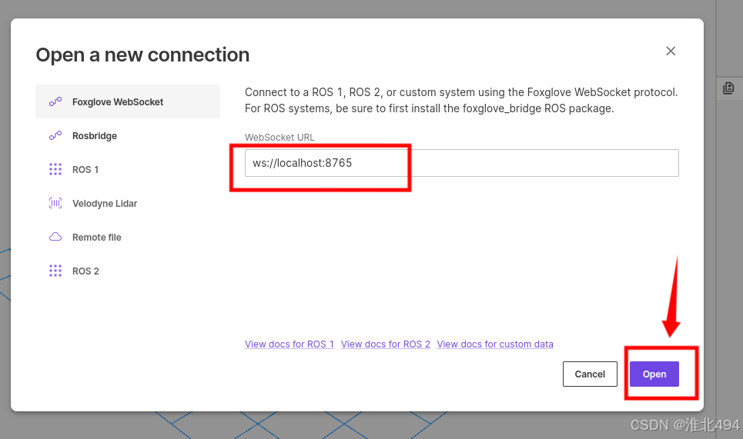Click the Foxglove WebSocket protocol description text
Screen dimensions: 743x439
(x=461, y=100)
